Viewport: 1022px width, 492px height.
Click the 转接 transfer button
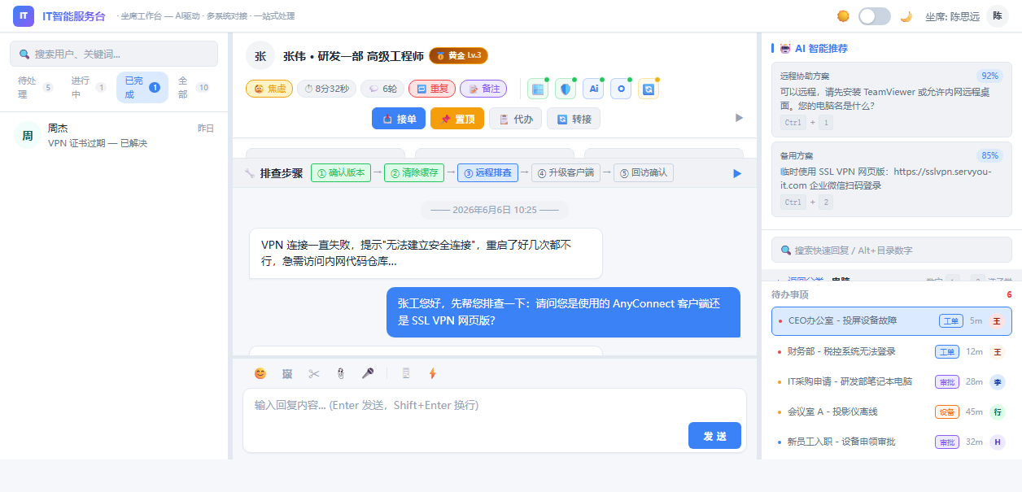pos(574,119)
